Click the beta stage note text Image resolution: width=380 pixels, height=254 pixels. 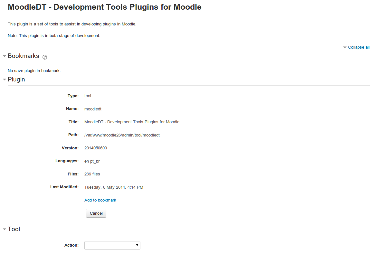(x=54, y=36)
